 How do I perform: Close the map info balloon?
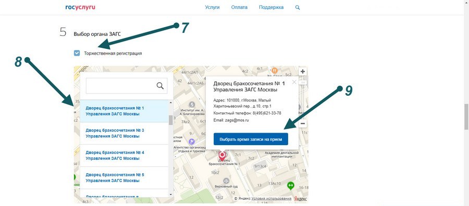point(294,82)
